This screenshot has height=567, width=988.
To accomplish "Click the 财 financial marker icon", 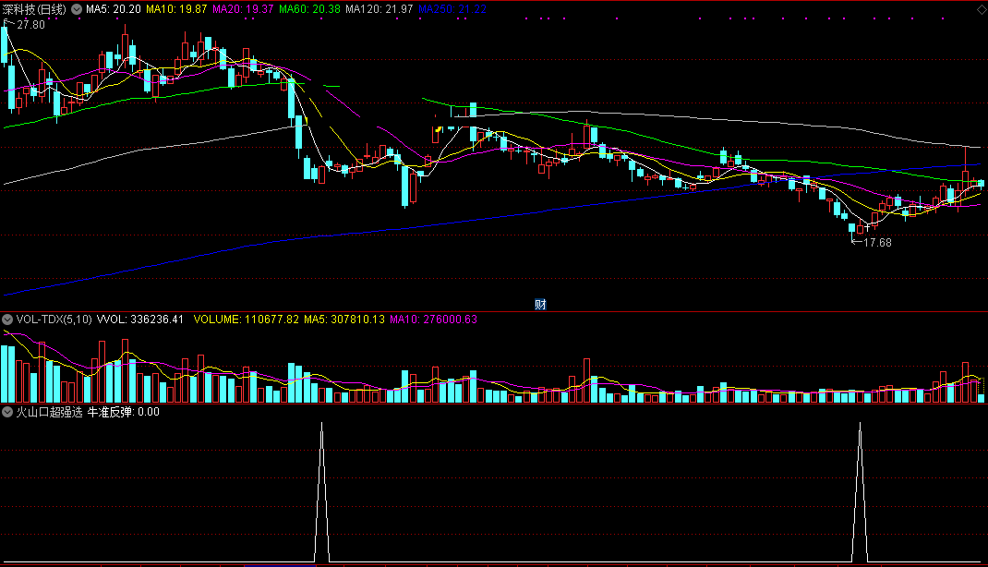I will pyautogui.click(x=540, y=305).
